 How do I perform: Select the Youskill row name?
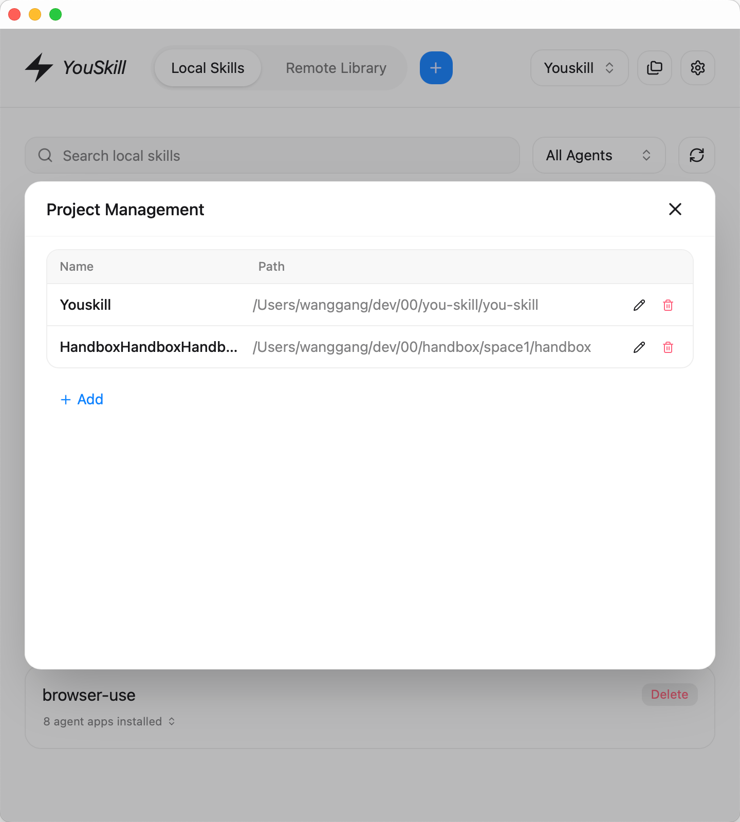coord(85,305)
